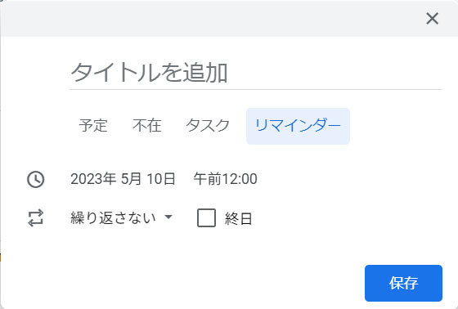Click the 5月 month portion of the date
The image size is (458, 309).
132,179
